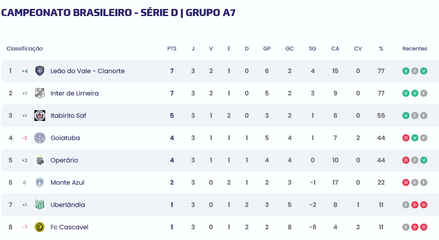Click the Classificação column header
This screenshot has height=240, width=439.
(25, 49)
